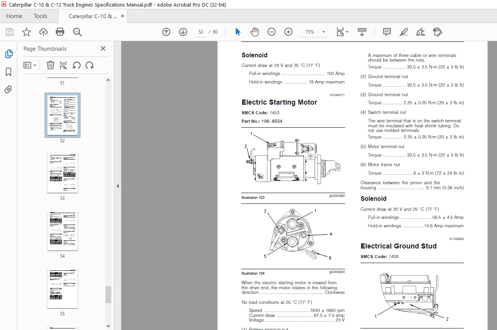Open the Bookmarks side panel icon
The height and width of the screenshot is (330, 497).
click(8, 72)
